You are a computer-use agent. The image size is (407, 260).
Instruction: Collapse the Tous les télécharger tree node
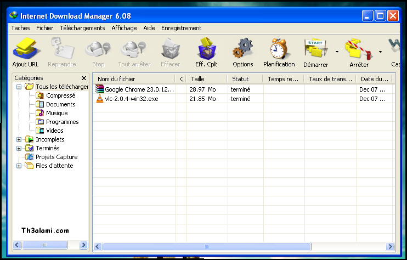[x=19, y=87]
